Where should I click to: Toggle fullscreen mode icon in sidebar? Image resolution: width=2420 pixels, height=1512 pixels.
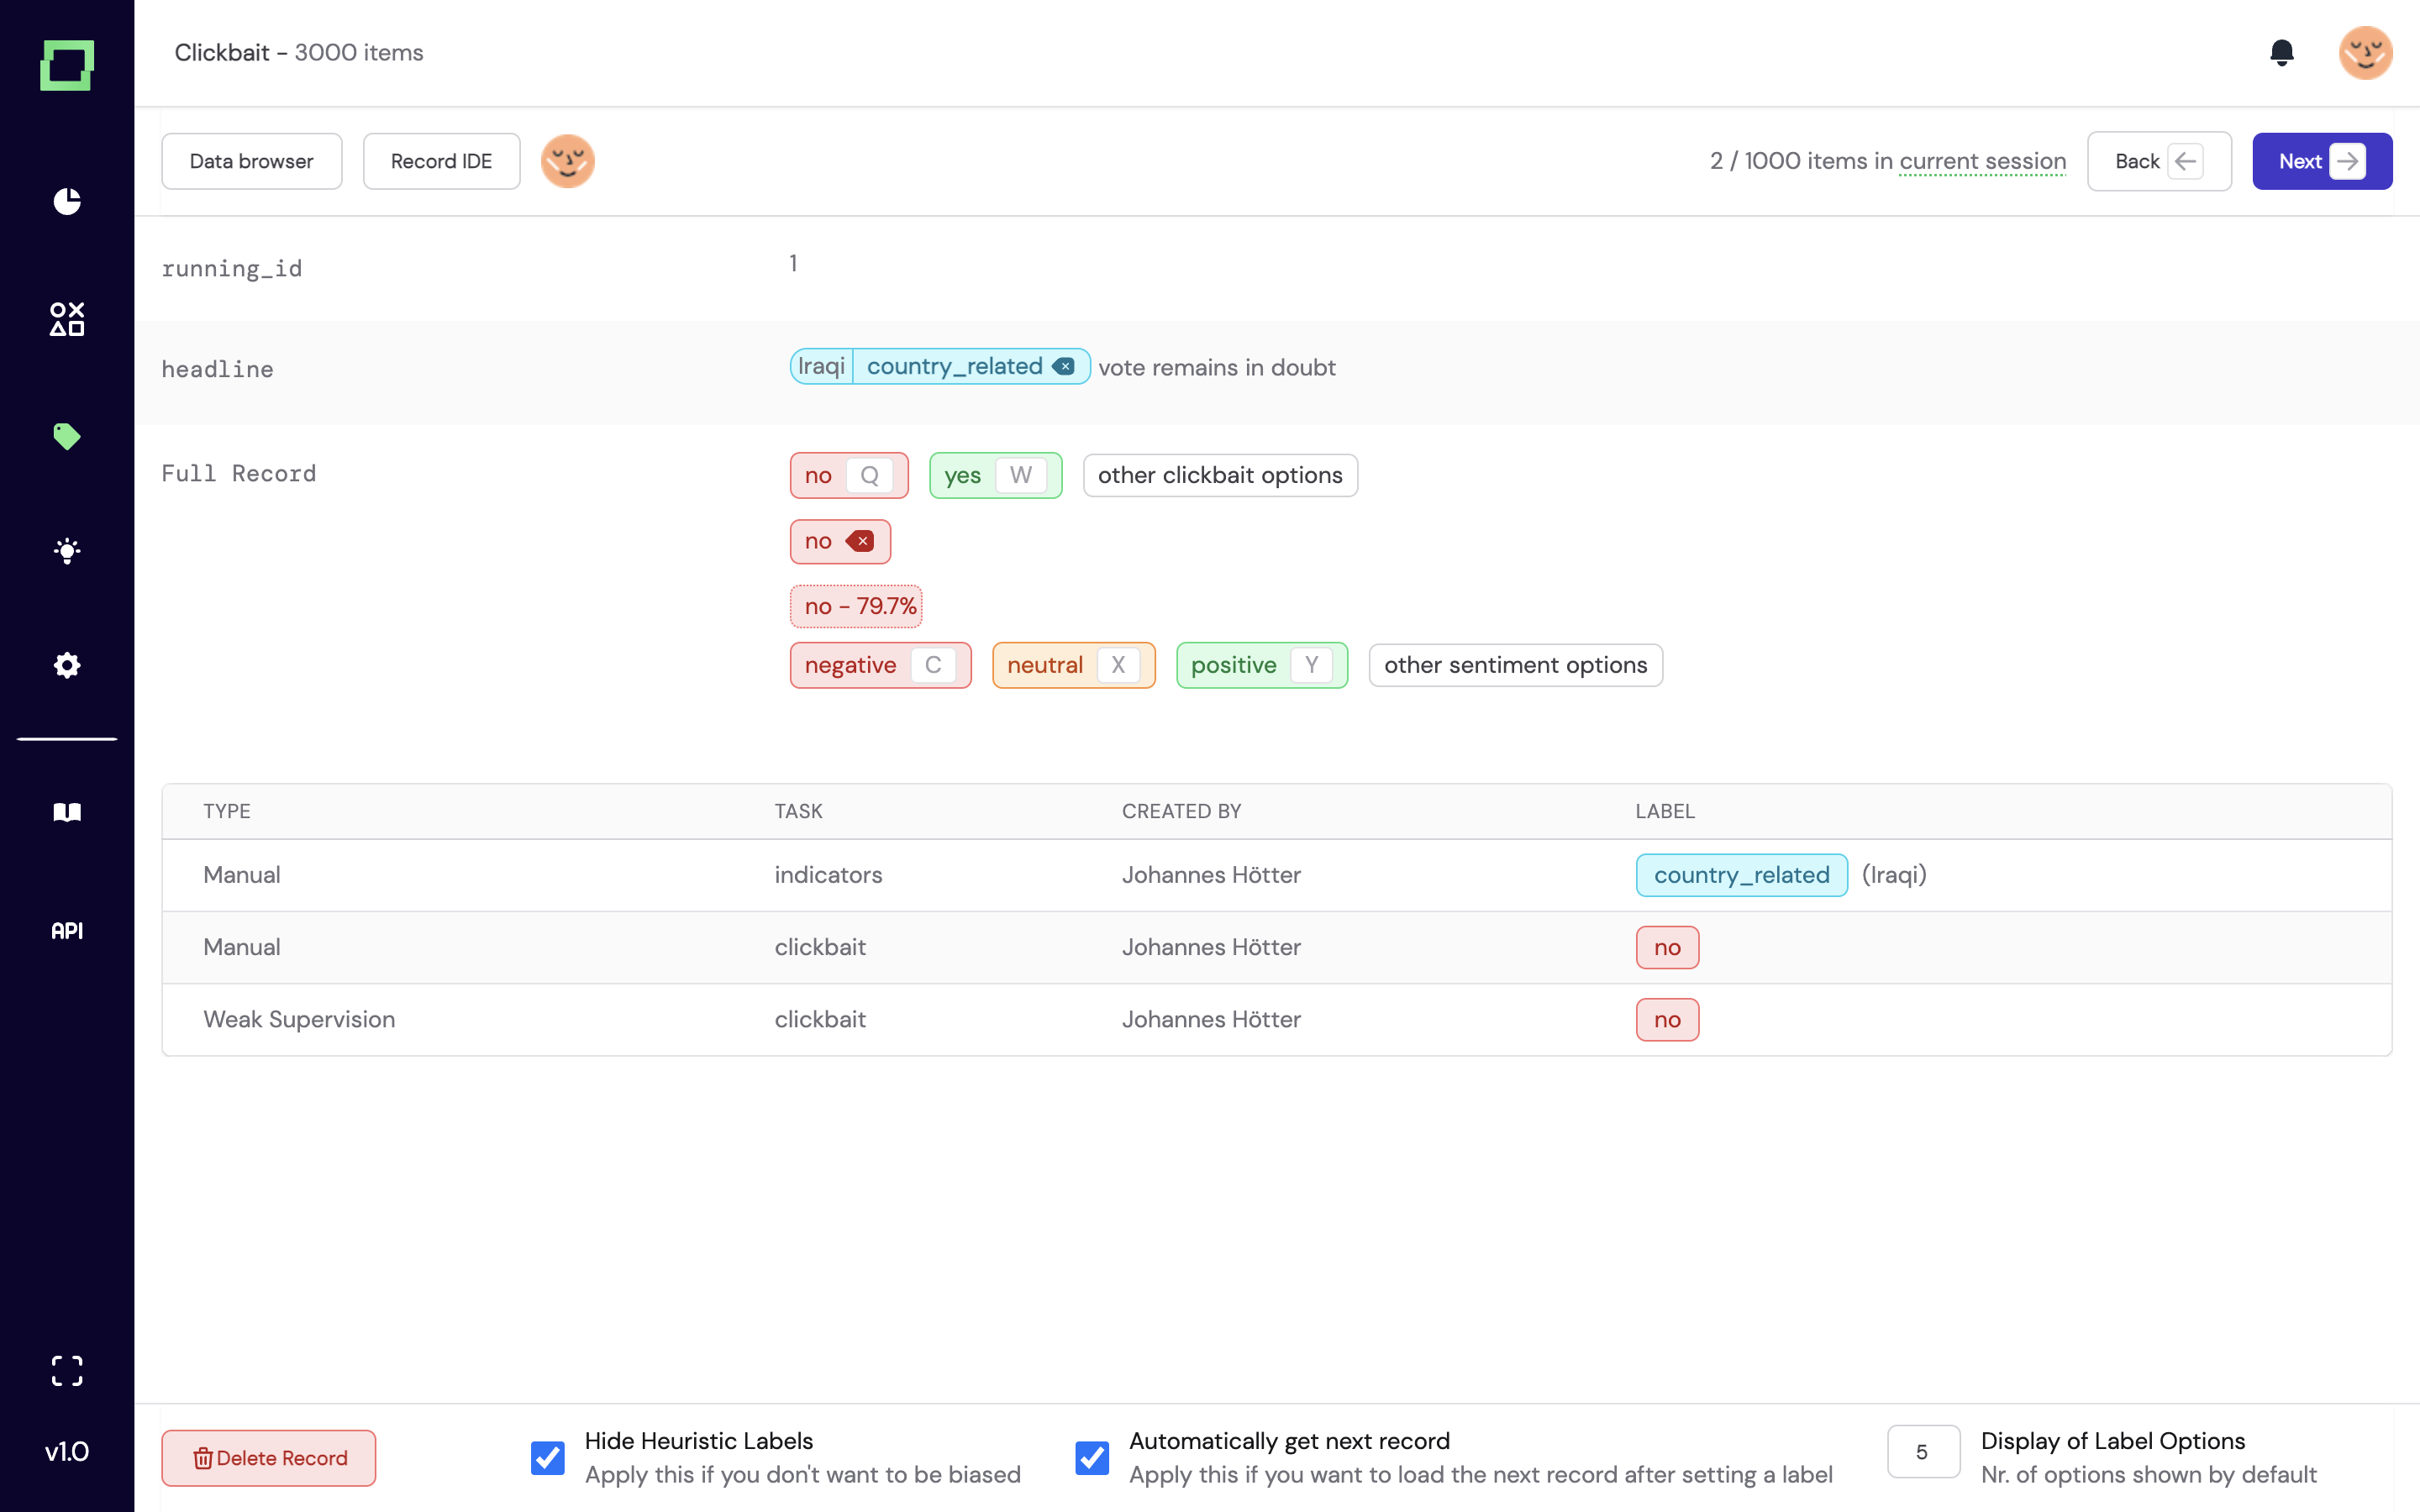67,1370
